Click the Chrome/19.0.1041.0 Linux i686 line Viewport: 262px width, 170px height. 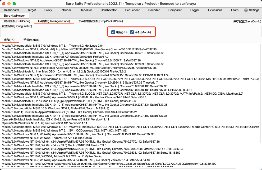click(70, 112)
